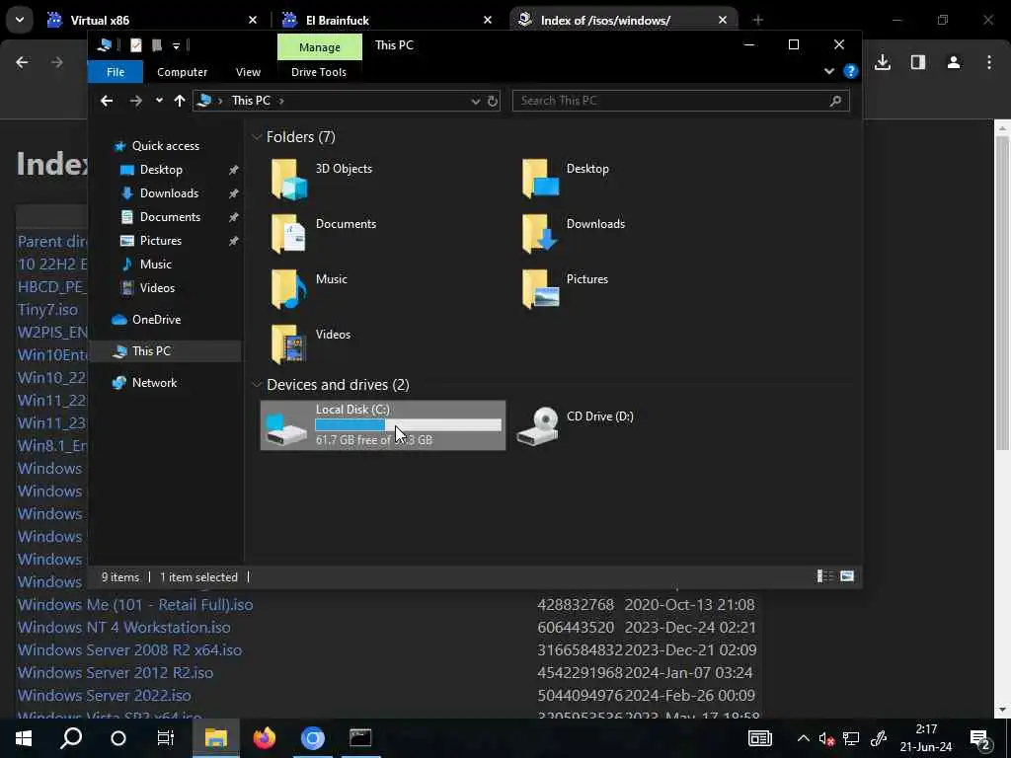Image resolution: width=1011 pixels, height=758 pixels.
Task: Open the Computer ribbon tab
Action: [x=182, y=72]
